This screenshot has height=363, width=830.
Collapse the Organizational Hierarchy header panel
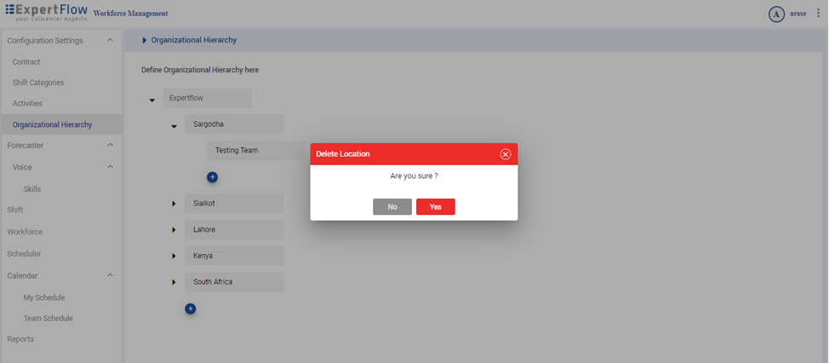145,40
